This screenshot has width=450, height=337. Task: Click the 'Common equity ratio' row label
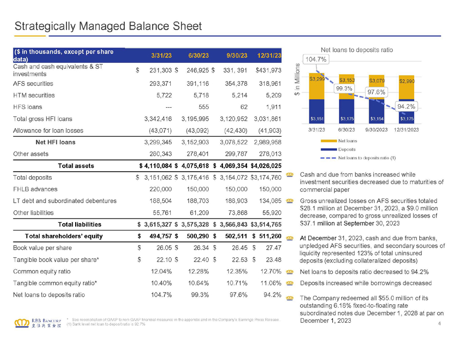coord(41,271)
